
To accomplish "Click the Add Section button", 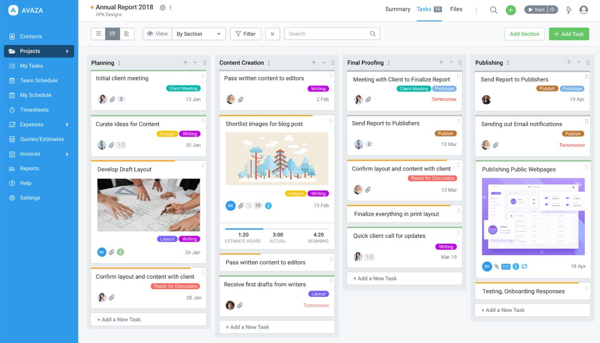I will click(524, 34).
